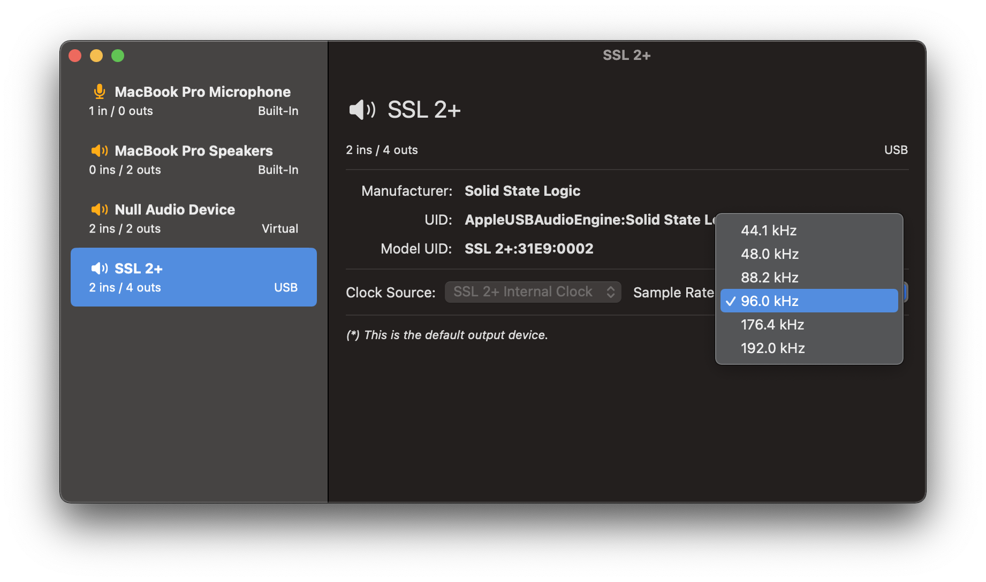Image resolution: width=986 pixels, height=582 pixels.
Task: Click the Sample Rate label
Action: tap(673, 293)
